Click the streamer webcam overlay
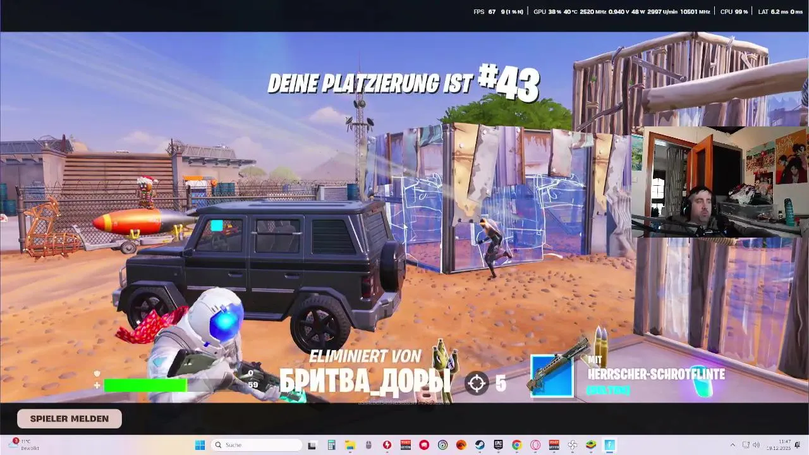 (720, 182)
